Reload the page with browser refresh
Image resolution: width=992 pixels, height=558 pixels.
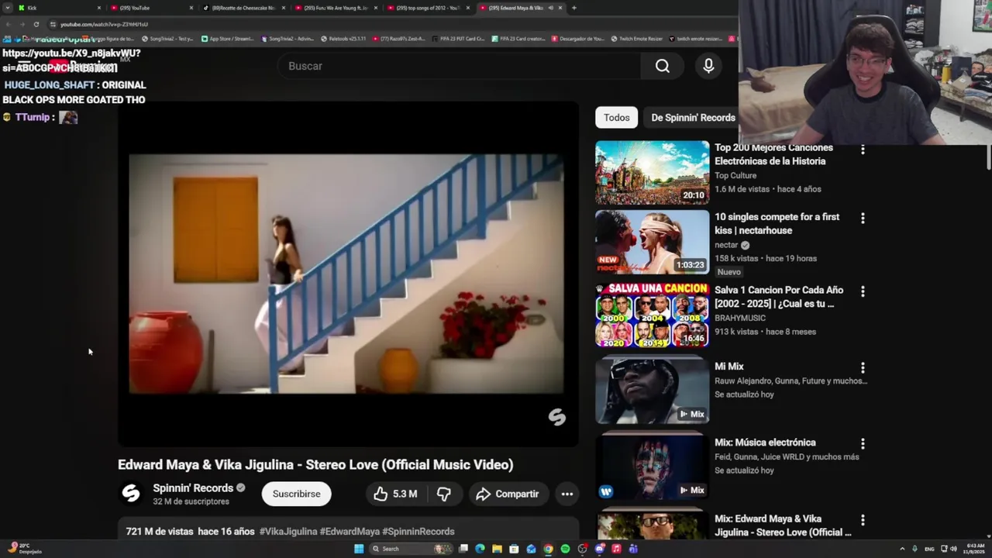pyautogui.click(x=36, y=24)
